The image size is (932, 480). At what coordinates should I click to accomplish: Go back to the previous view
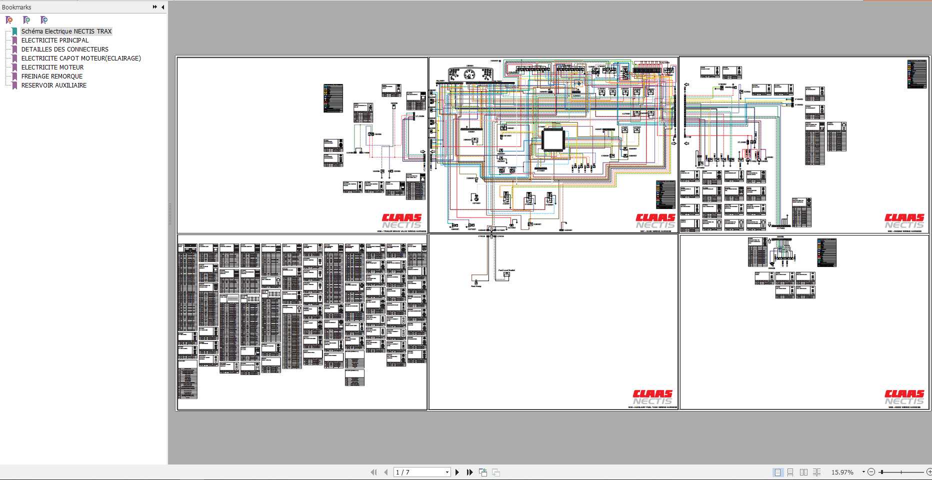tap(483, 472)
